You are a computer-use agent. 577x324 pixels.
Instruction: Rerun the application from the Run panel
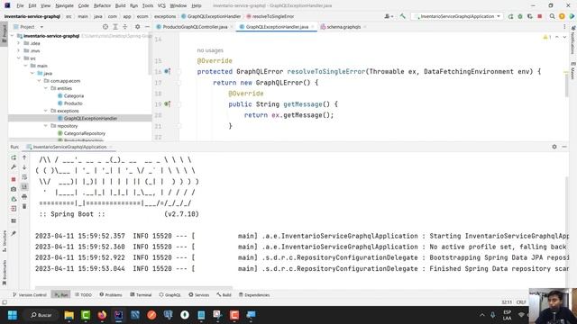[14, 157]
